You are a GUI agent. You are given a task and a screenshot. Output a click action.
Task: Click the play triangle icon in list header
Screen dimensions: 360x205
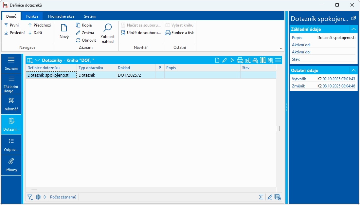[232, 60]
